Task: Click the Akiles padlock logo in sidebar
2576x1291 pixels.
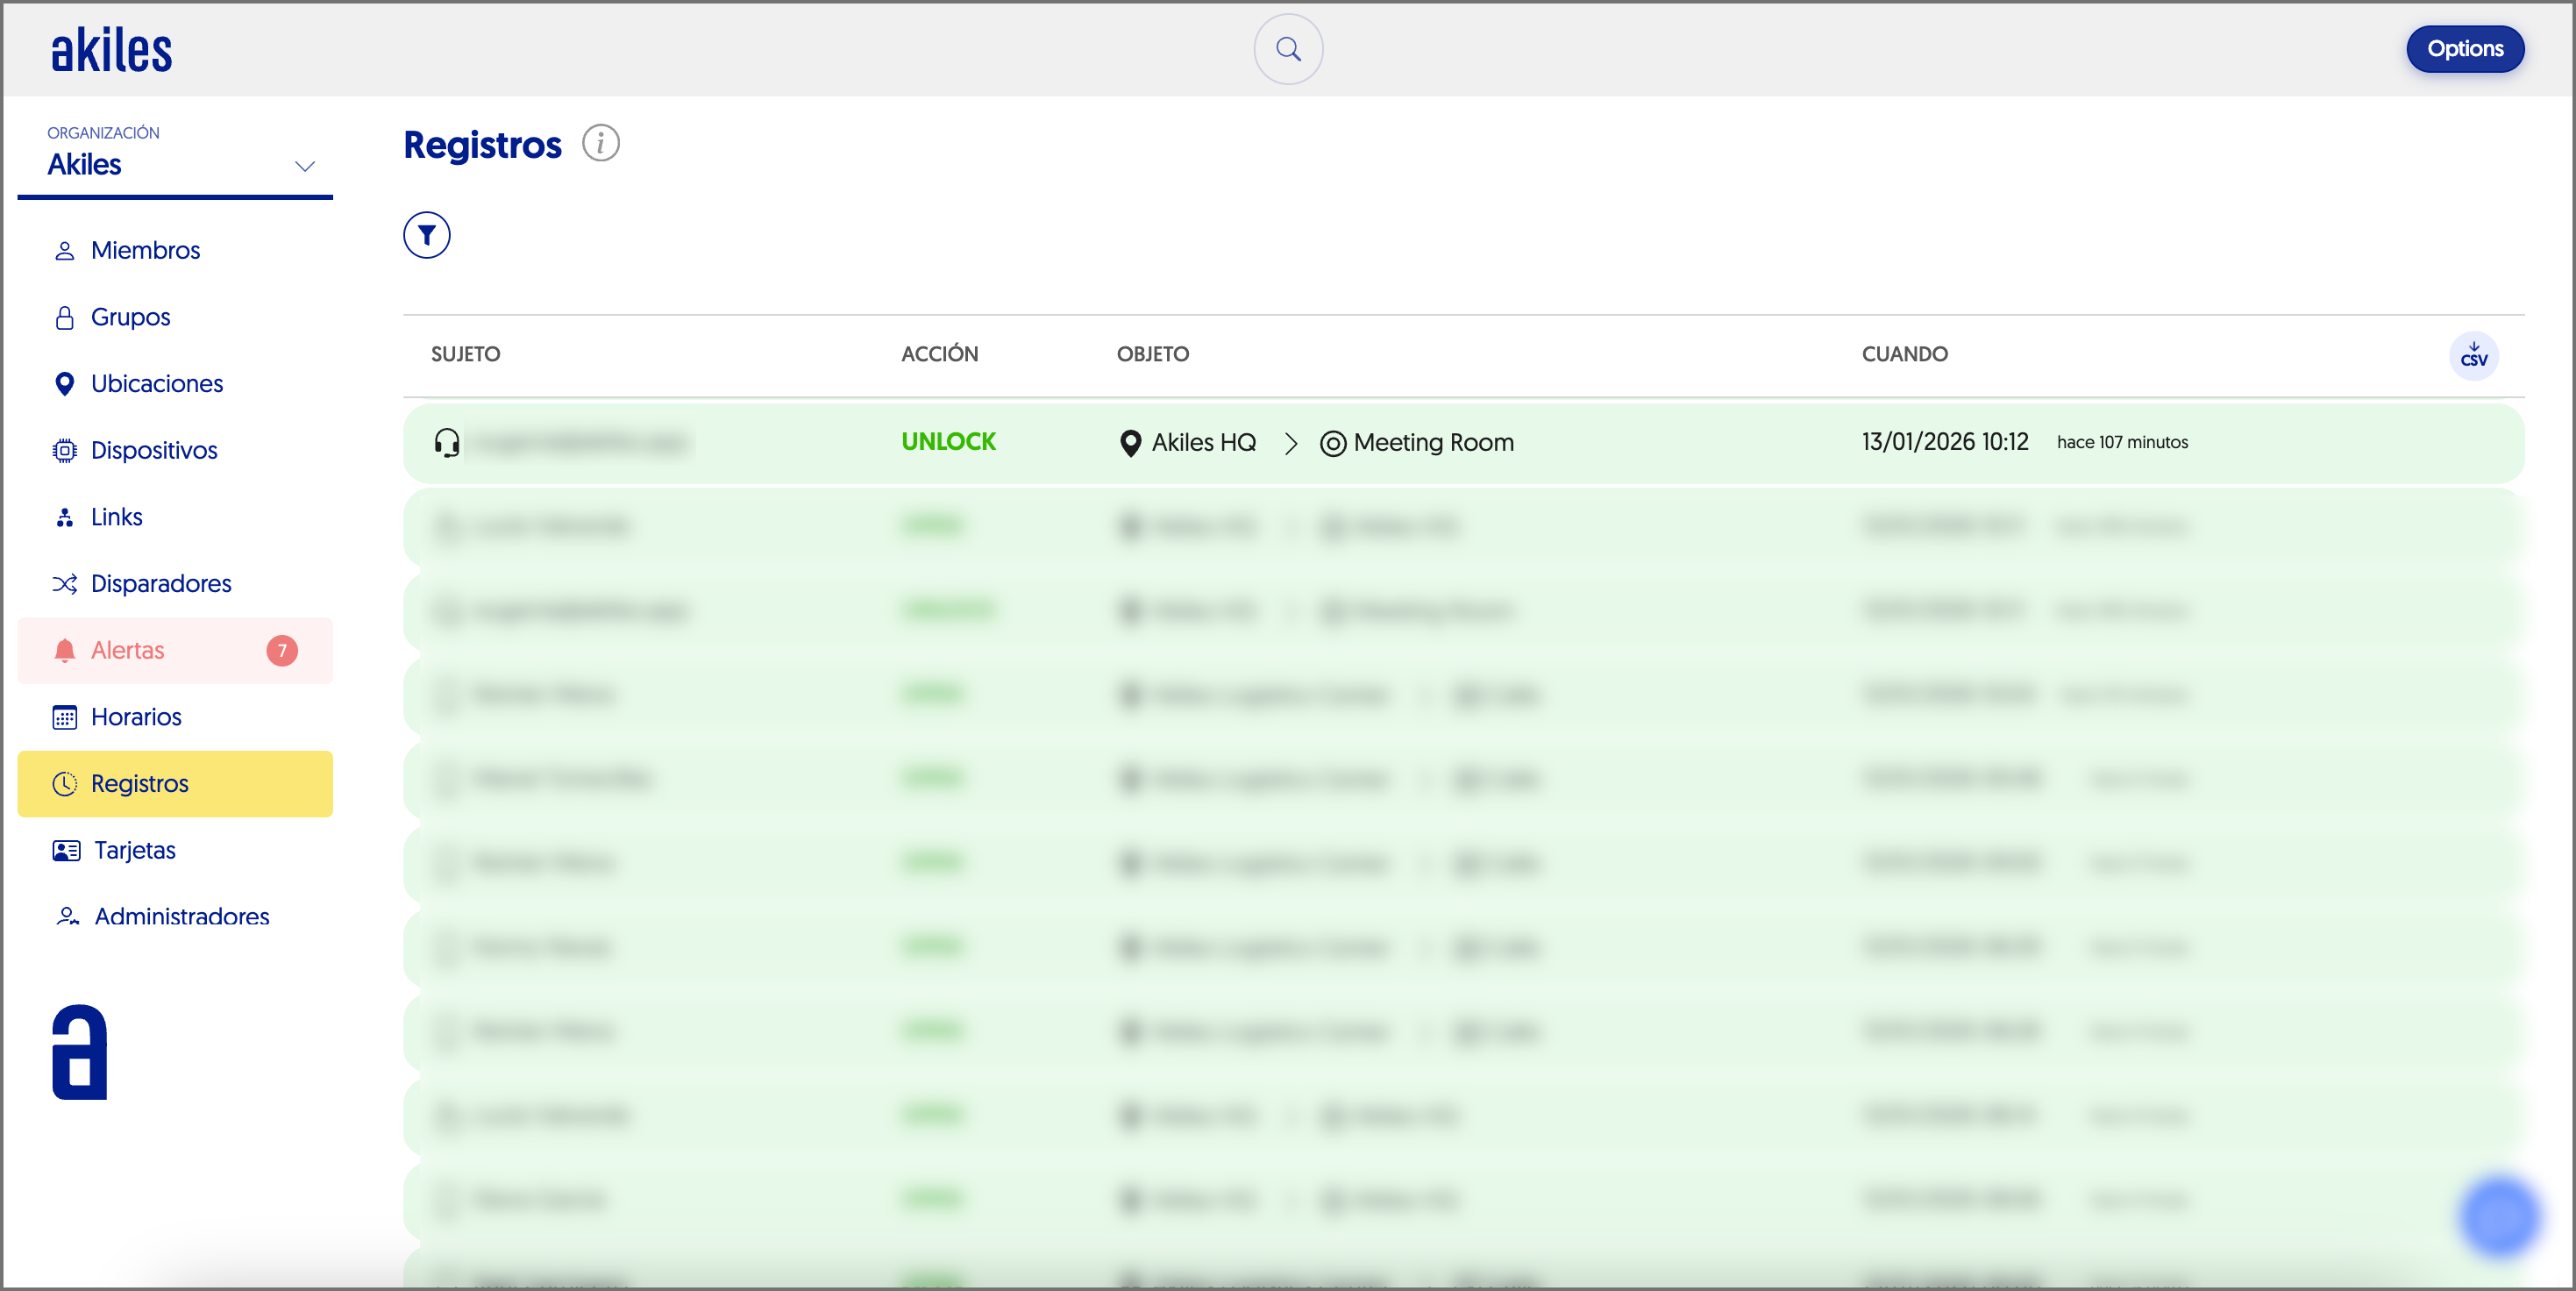Action: coord(79,1052)
